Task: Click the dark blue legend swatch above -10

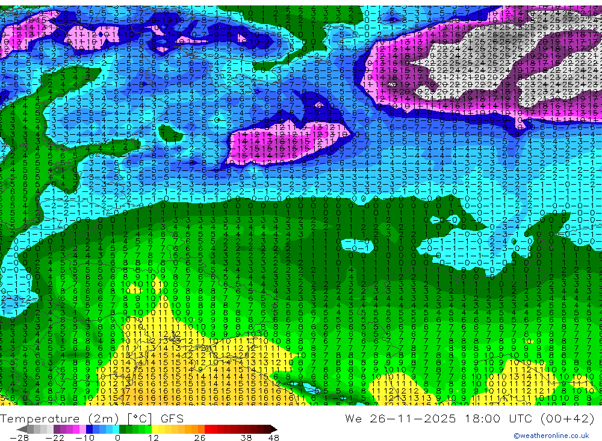Action: 89,429
